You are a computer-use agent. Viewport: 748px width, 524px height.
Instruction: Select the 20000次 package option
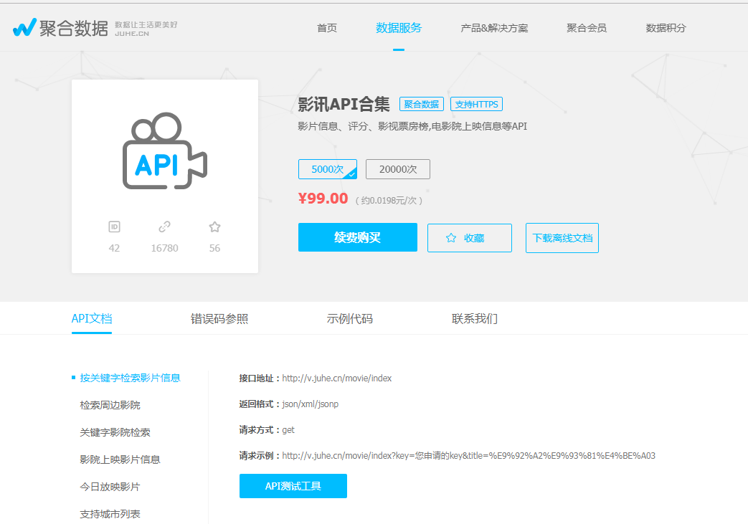pyautogui.click(x=398, y=169)
